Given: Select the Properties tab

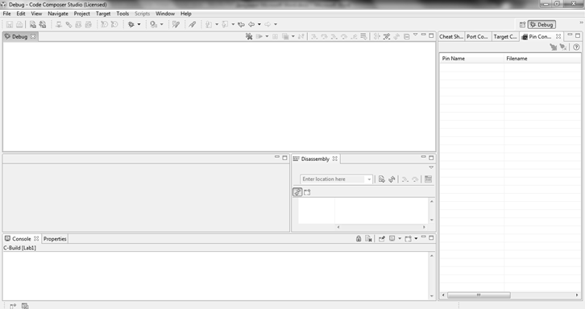Looking at the screenshot, I should (55, 238).
